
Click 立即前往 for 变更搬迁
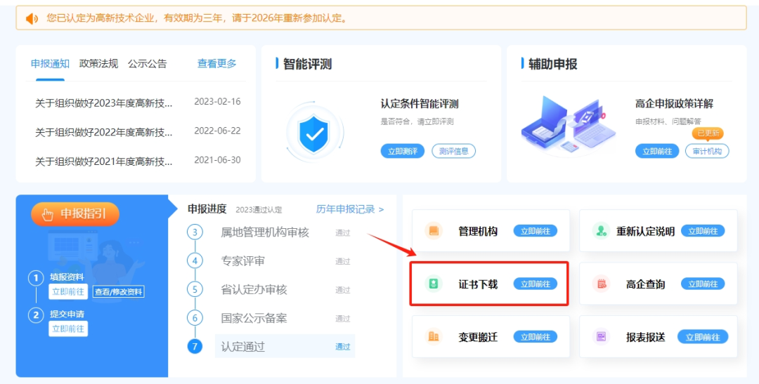point(536,336)
